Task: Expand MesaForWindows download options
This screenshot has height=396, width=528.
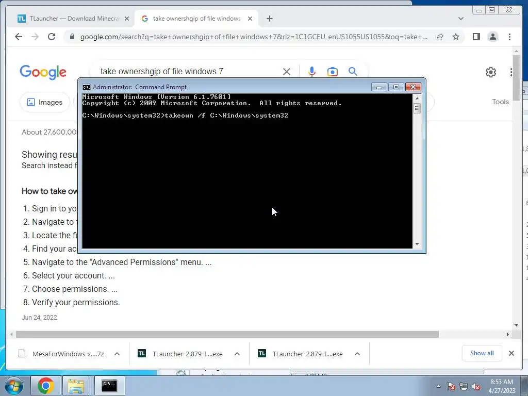Action: pos(117,354)
